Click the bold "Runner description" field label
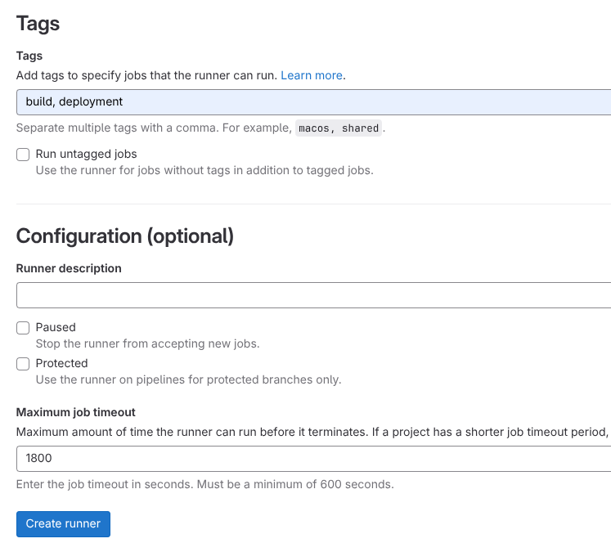 (x=69, y=268)
